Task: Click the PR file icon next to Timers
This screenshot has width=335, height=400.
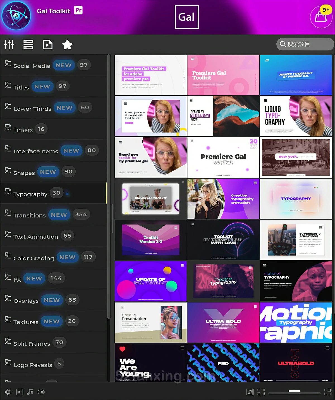Action: tap(8, 127)
